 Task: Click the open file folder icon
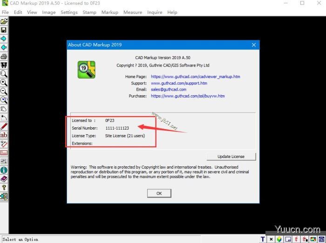4,21
